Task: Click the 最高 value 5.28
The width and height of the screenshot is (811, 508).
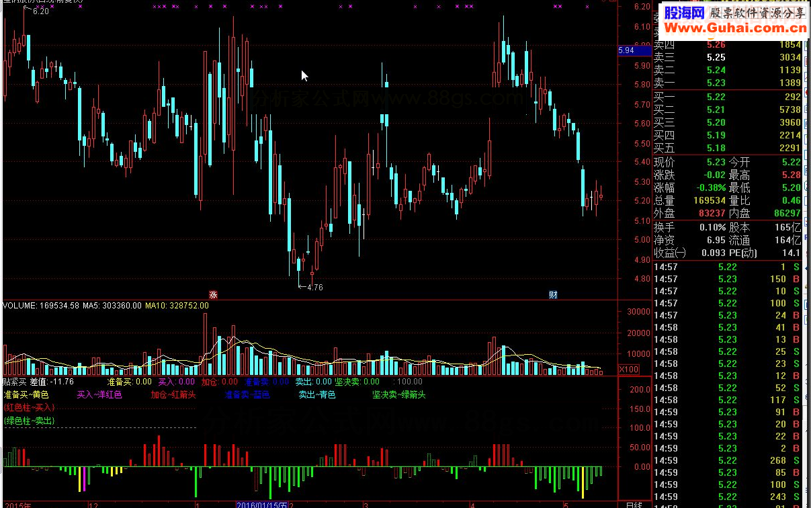Action: point(791,175)
